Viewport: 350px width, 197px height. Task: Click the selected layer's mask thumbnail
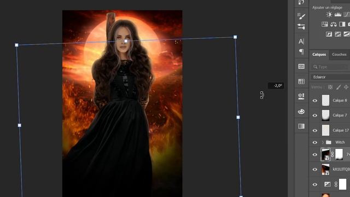(x=339, y=154)
